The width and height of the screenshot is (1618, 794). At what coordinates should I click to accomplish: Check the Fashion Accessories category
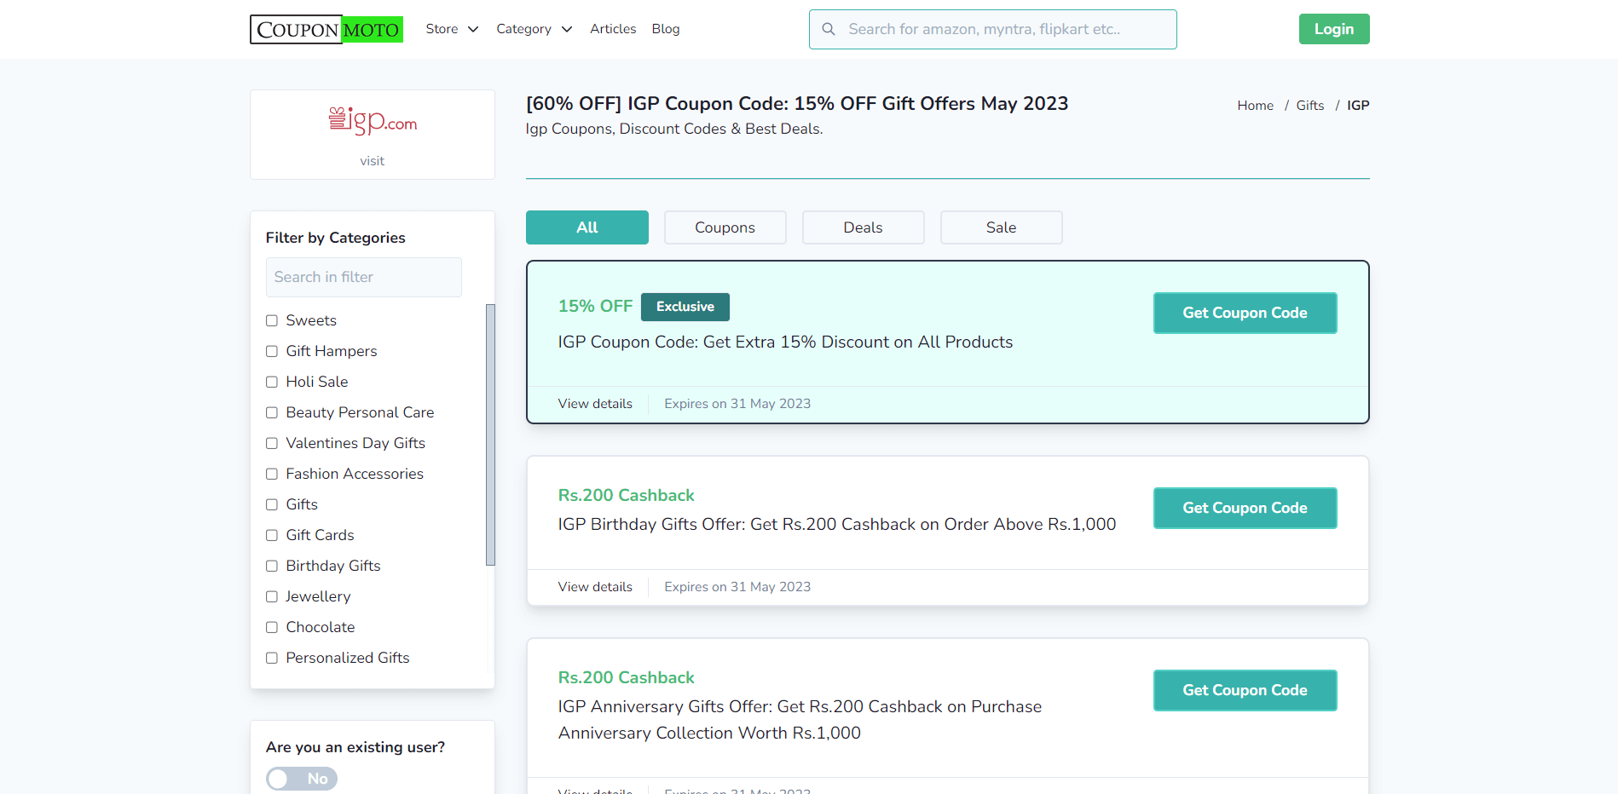click(x=272, y=474)
